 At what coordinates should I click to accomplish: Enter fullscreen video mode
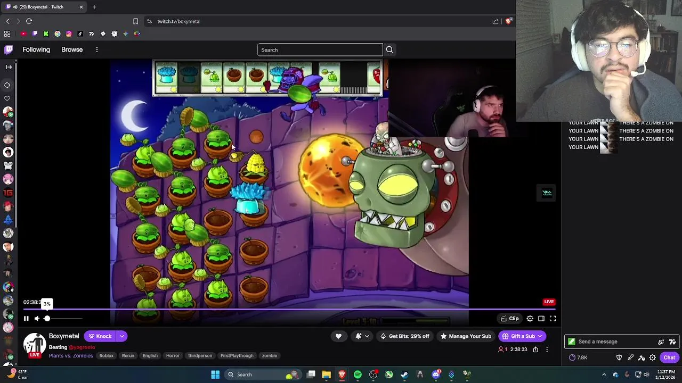point(553,319)
